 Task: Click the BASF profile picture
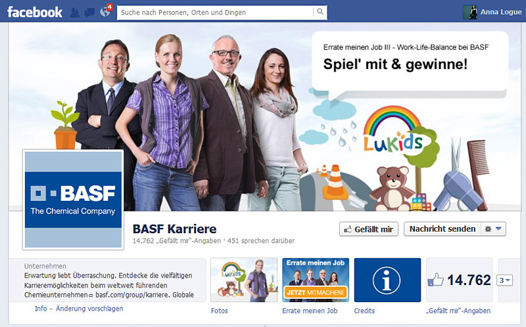click(73, 200)
